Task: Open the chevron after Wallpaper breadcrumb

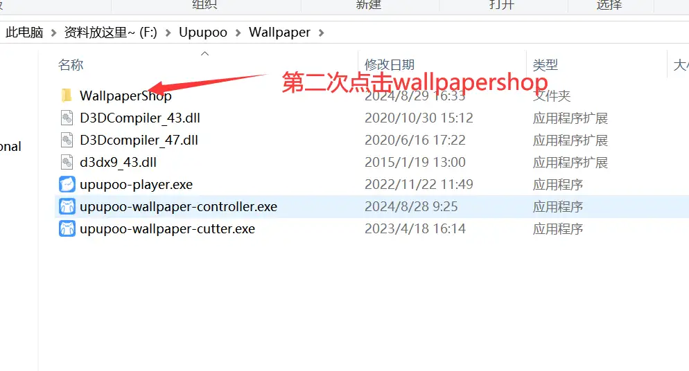Action: (x=321, y=33)
